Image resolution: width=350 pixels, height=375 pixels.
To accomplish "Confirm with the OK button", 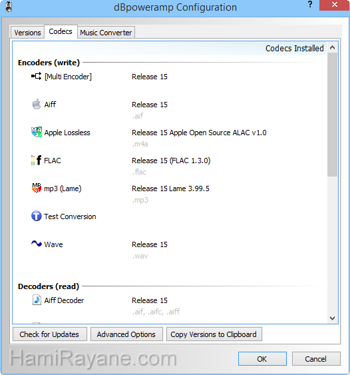I will (262, 359).
